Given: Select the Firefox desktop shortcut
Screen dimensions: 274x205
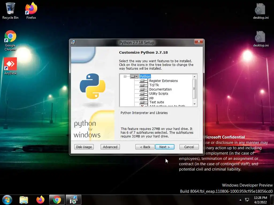Looking at the screenshot, I should tap(31, 11).
